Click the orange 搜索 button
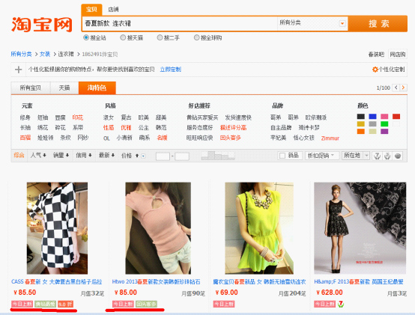 (x=378, y=23)
